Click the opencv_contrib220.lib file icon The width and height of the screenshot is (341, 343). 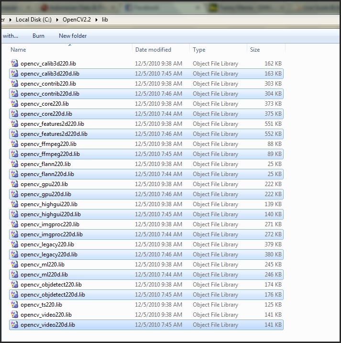(15, 84)
